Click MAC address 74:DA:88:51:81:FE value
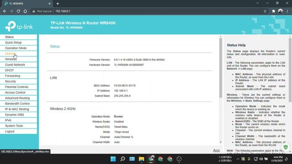 tap(125, 86)
